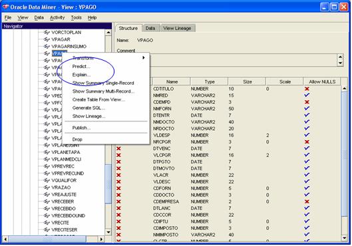Click Allow NULLS check for NMFORN
The width and height of the screenshot is (352, 246).
(x=307, y=109)
